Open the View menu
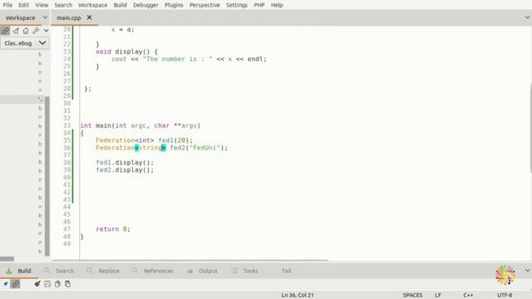 point(42,5)
